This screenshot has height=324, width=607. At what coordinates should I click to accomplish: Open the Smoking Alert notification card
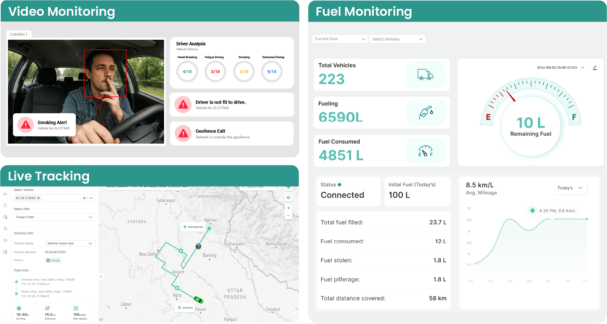[44, 125]
